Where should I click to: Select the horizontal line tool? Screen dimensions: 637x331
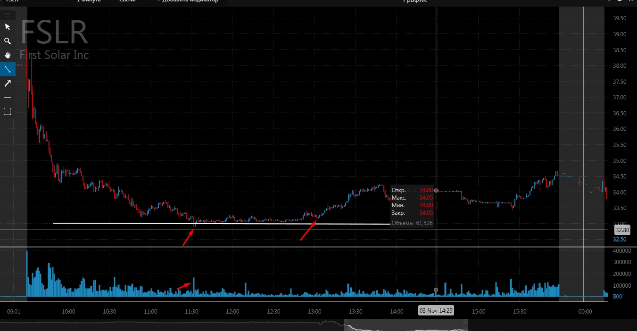click(x=8, y=97)
